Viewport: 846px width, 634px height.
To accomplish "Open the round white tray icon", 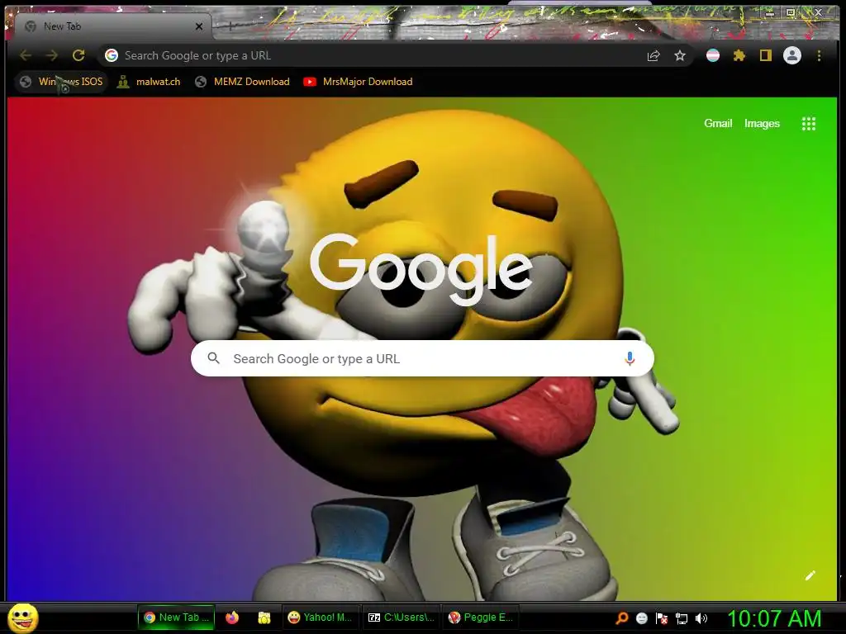I will [641, 618].
